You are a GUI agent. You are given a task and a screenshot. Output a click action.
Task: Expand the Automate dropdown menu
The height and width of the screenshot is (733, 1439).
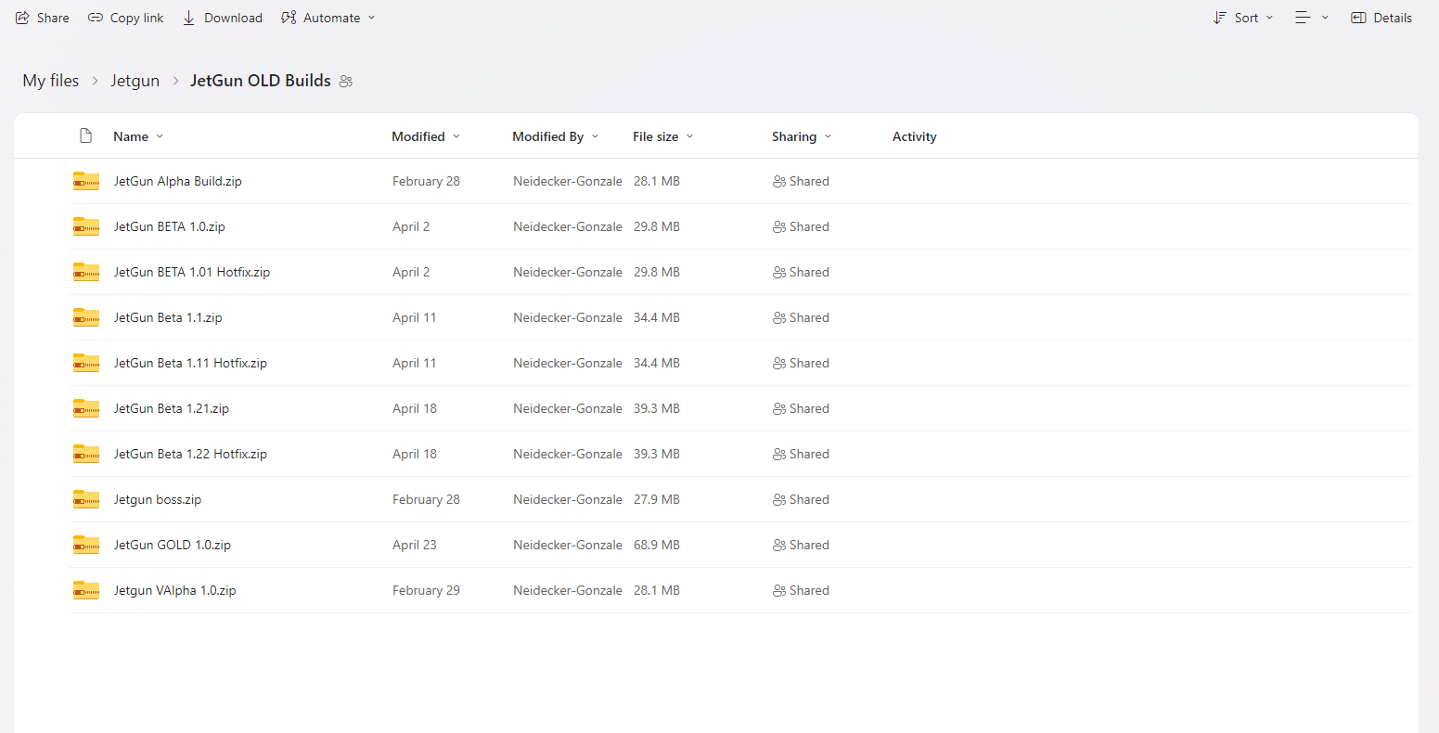pyautogui.click(x=329, y=18)
